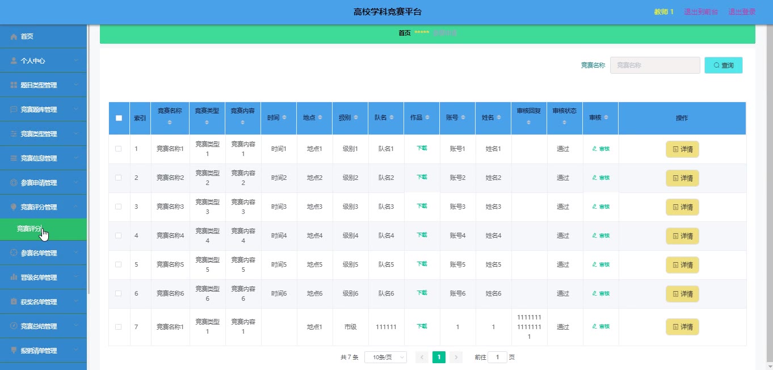
Task: Click the 个人中心 user icon
Action: pyautogui.click(x=14, y=61)
